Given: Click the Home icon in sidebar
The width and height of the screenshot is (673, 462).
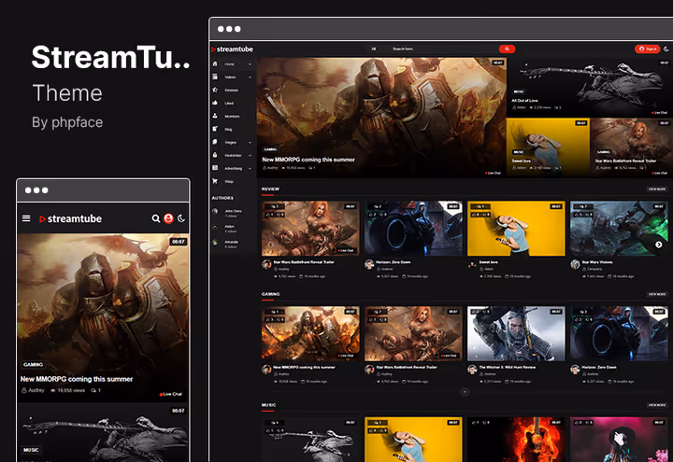Looking at the screenshot, I should [x=215, y=63].
